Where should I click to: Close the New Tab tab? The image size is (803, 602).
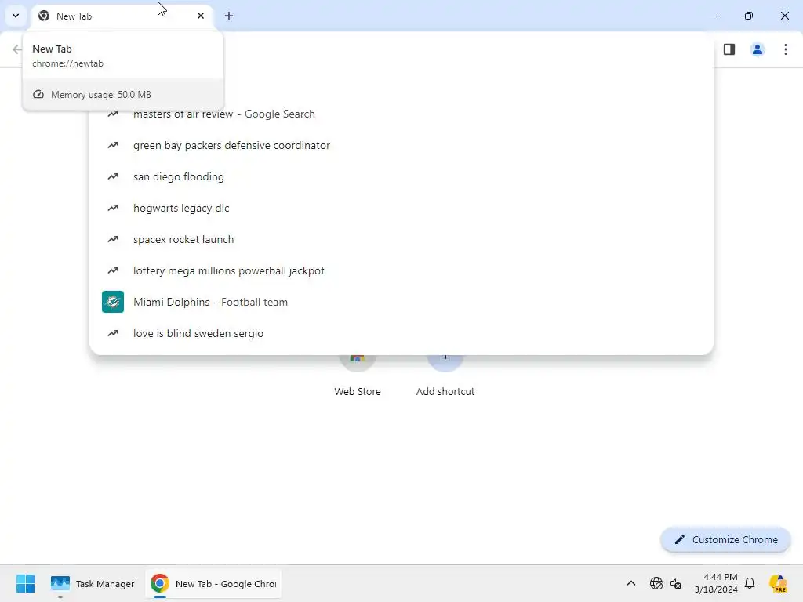pos(201,16)
